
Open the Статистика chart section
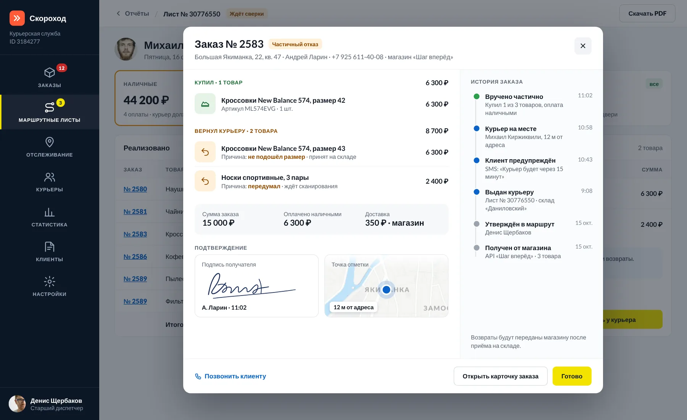(50, 217)
